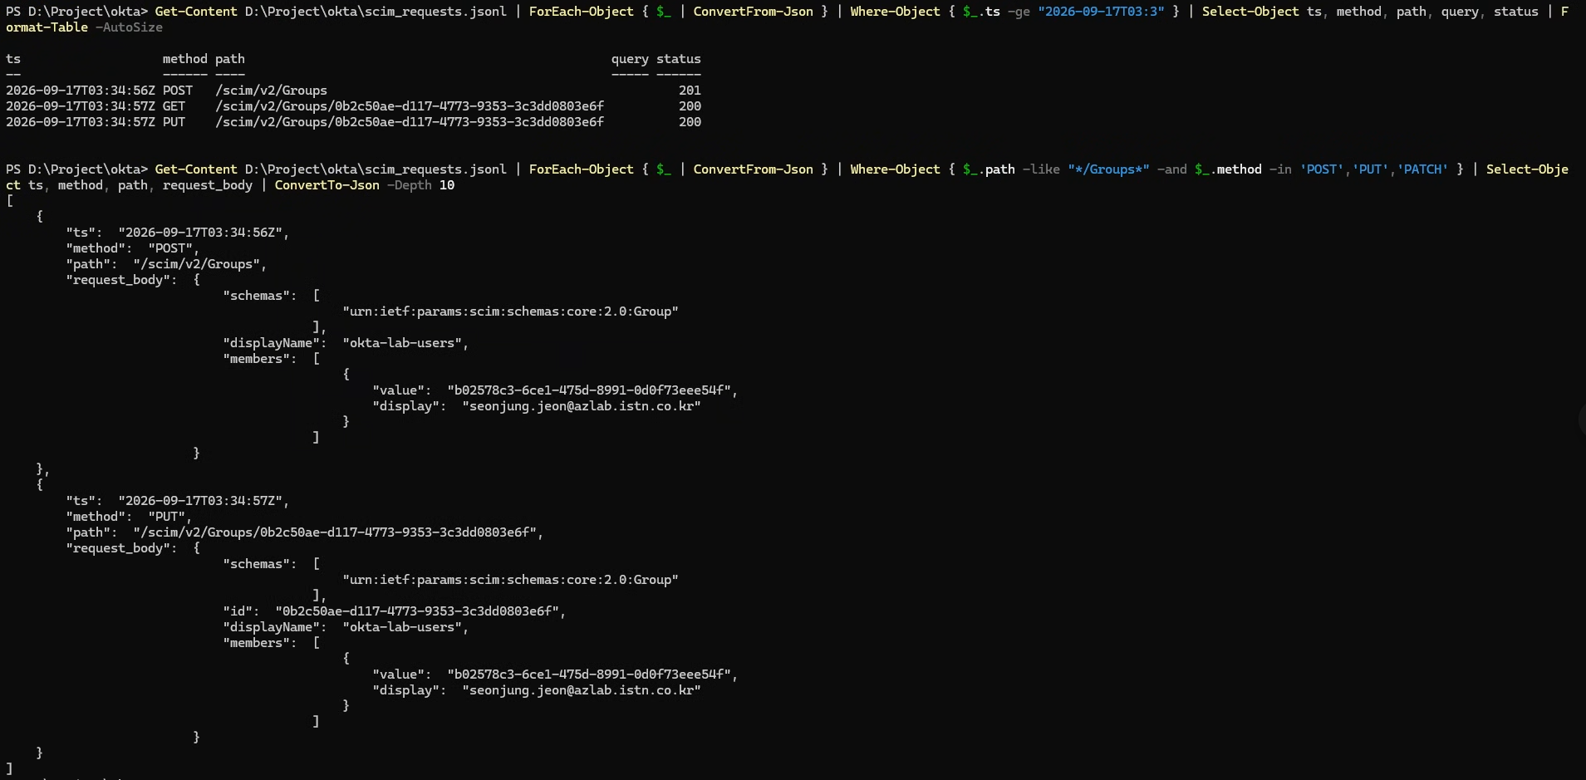Click the member "value" line in the POST body
The height and width of the screenshot is (780, 1586).
[x=555, y=390]
